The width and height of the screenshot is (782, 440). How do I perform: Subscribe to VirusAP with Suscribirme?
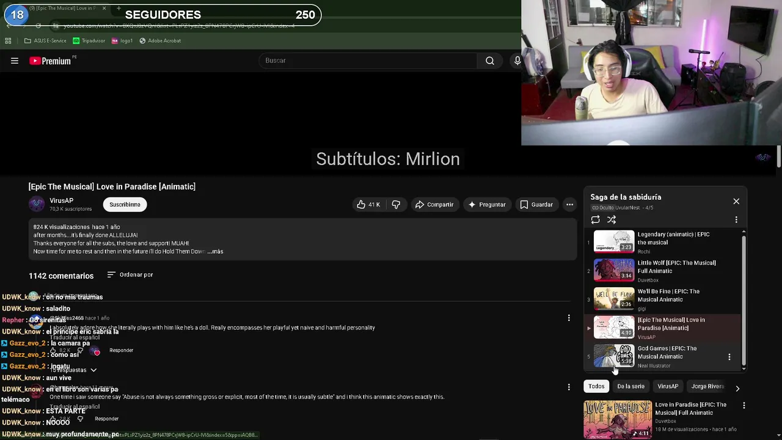tap(125, 205)
